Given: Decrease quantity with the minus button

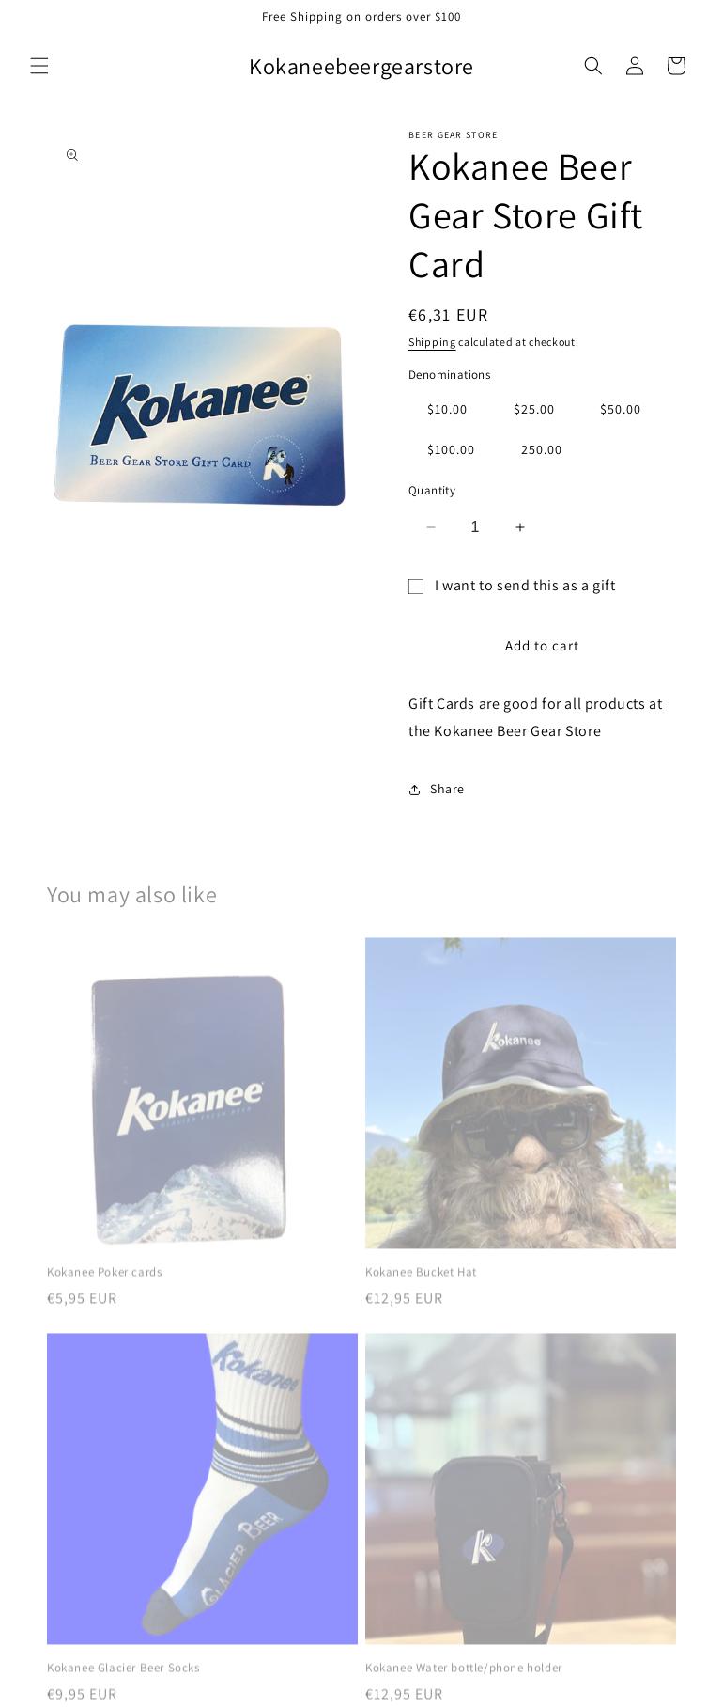Looking at the screenshot, I should tap(431, 527).
